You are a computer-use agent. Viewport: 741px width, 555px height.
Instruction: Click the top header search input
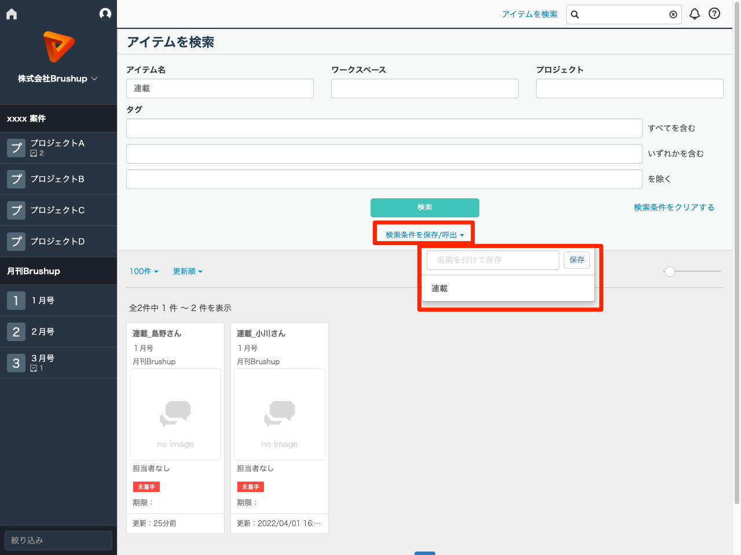(x=624, y=14)
